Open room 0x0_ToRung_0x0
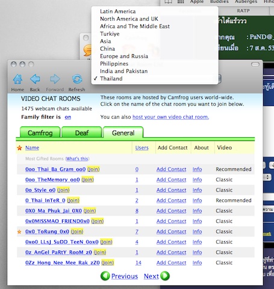The width and height of the screenshot is (274, 289). click(47, 232)
